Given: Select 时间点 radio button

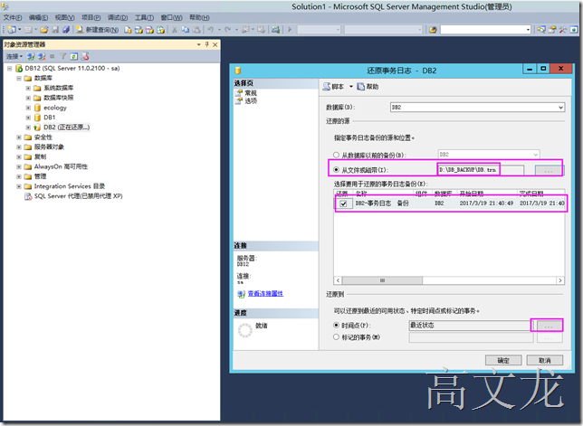Looking at the screenshot, I should click(336, 325).
